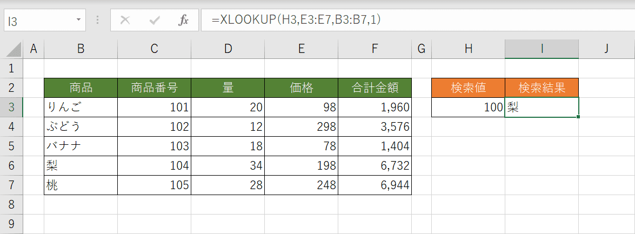Select the ぶどう cell

pos(81,126)
